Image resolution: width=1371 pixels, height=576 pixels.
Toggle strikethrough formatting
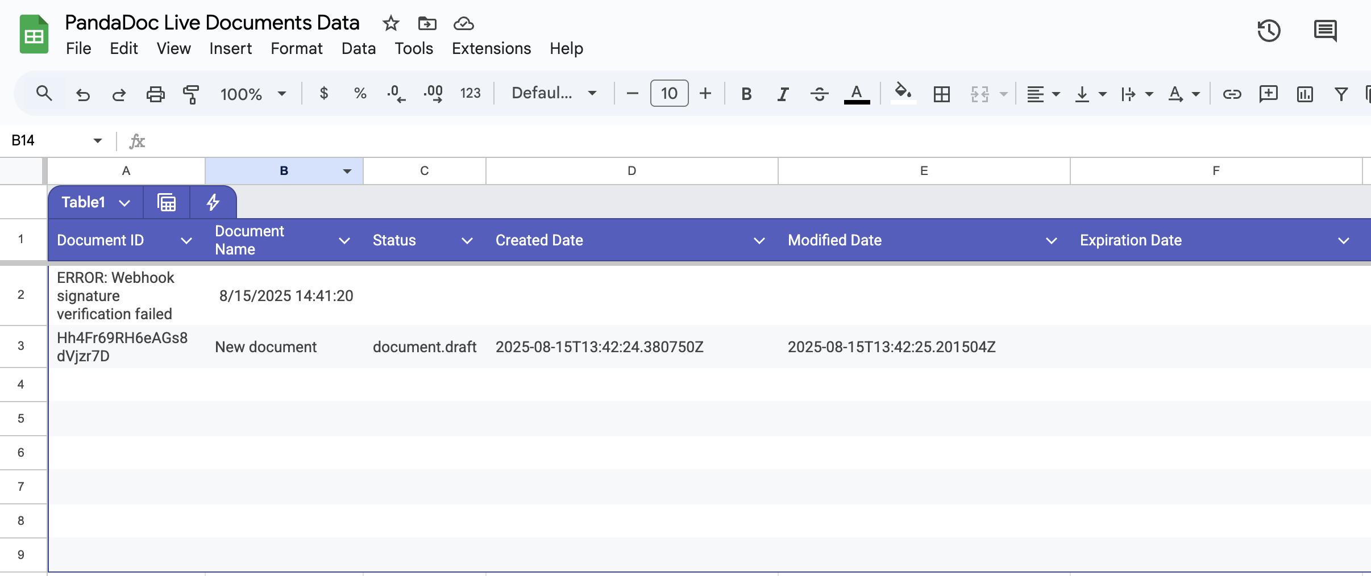click(x=819, y=94)
